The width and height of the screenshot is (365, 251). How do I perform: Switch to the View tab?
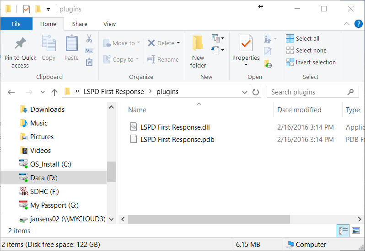point(110,24)
